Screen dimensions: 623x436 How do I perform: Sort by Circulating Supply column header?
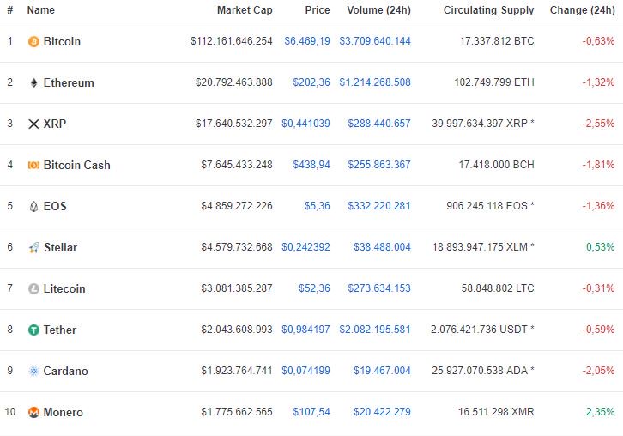click(x=489, y=10)
